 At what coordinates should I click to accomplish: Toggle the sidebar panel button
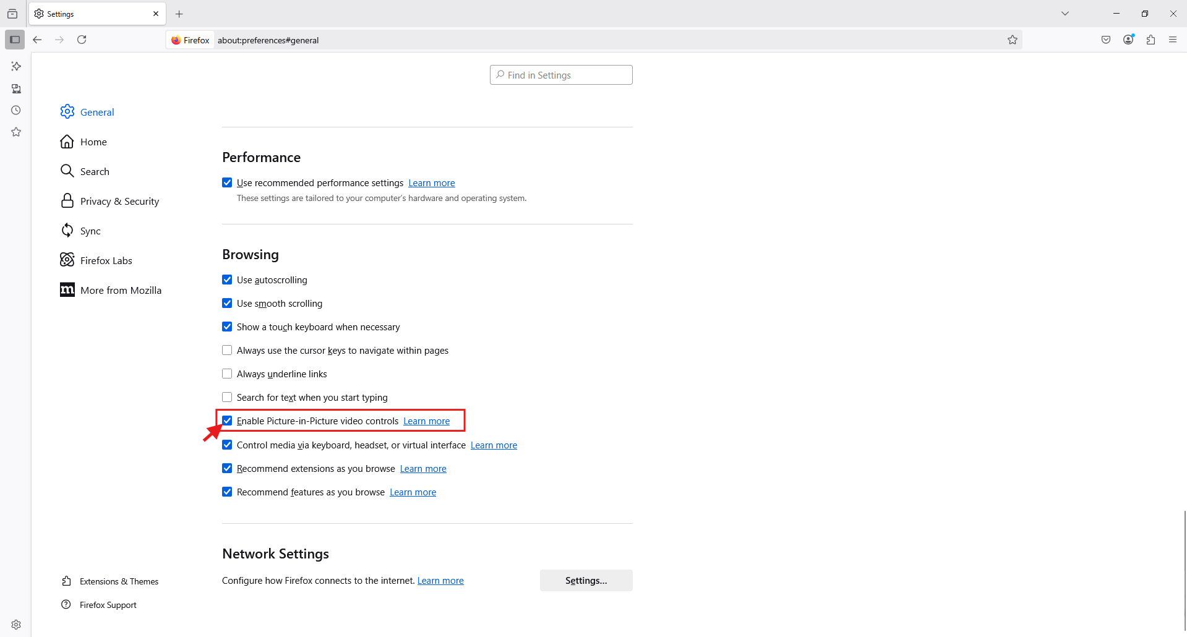point(15,40)
